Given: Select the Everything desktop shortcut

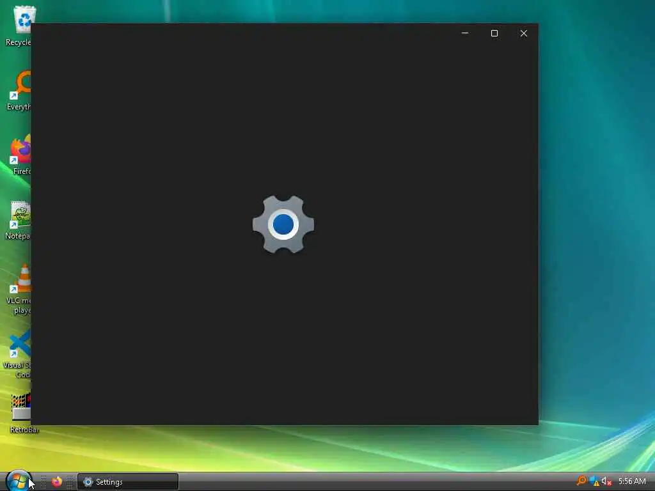Looking at the screenshot, I should (x=19, y=90).
